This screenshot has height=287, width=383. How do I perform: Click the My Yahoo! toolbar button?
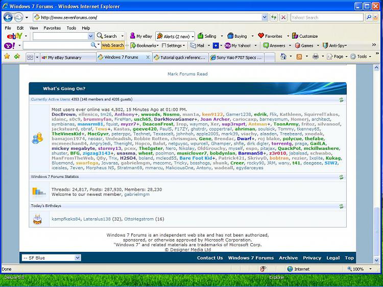tap(237, 45)
